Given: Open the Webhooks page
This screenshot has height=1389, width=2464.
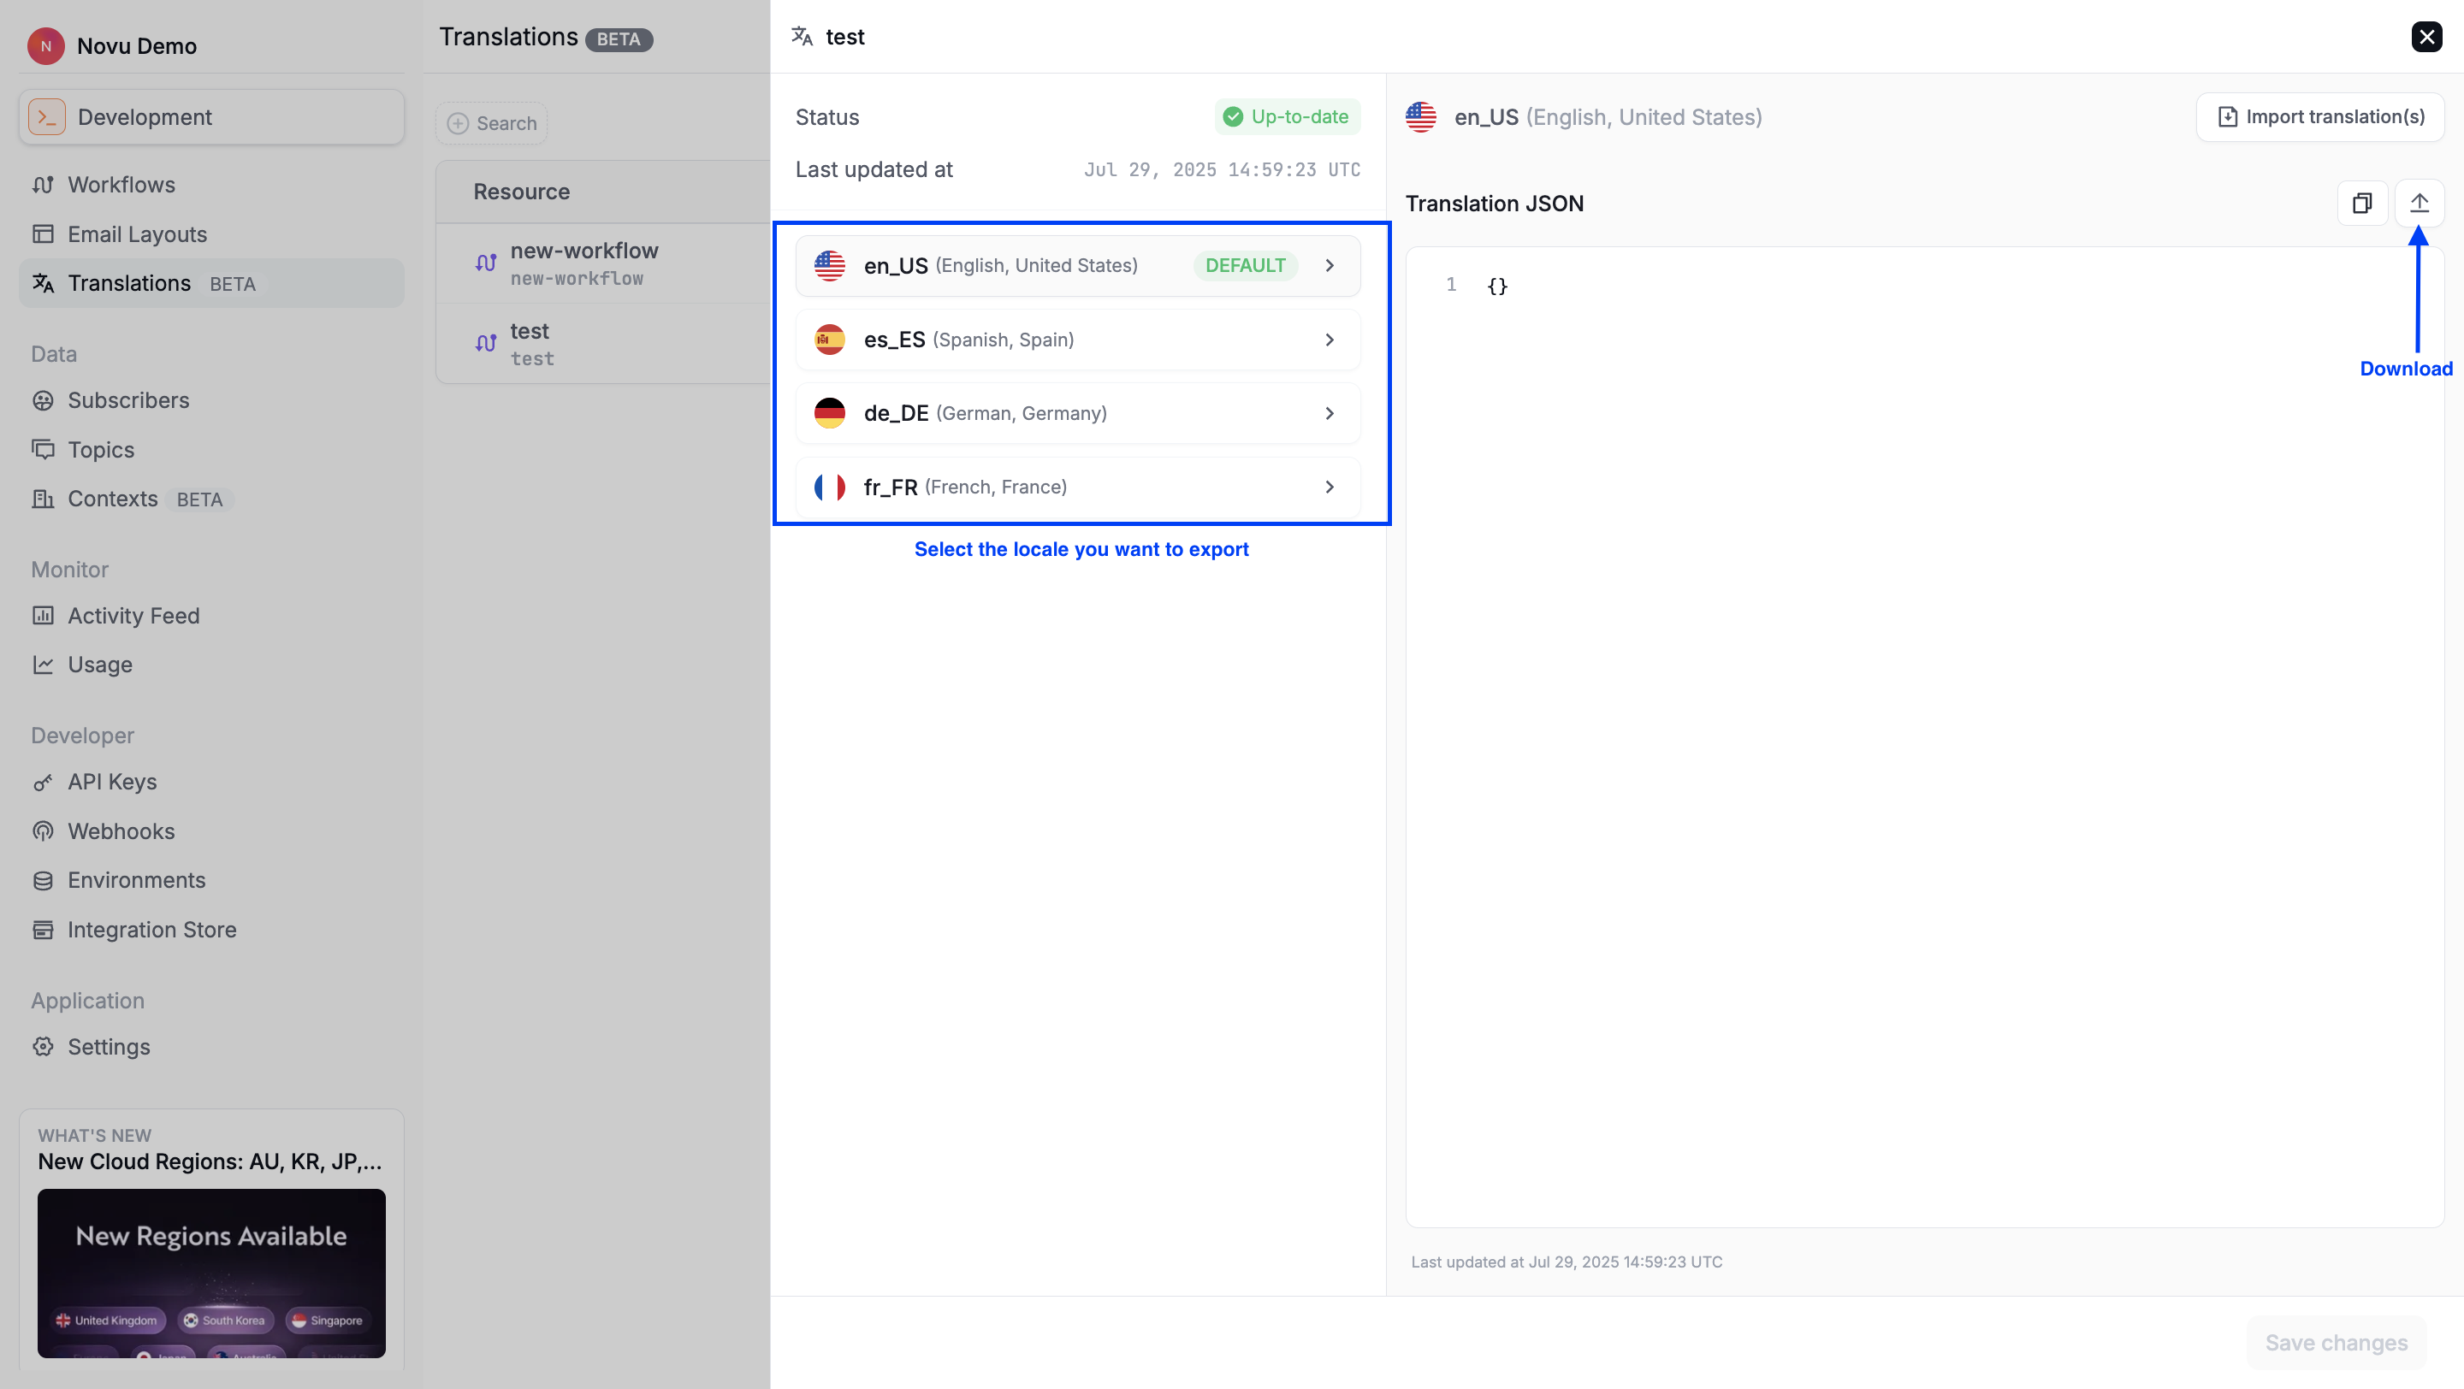Looking at the screenshot, I should 121,830.
